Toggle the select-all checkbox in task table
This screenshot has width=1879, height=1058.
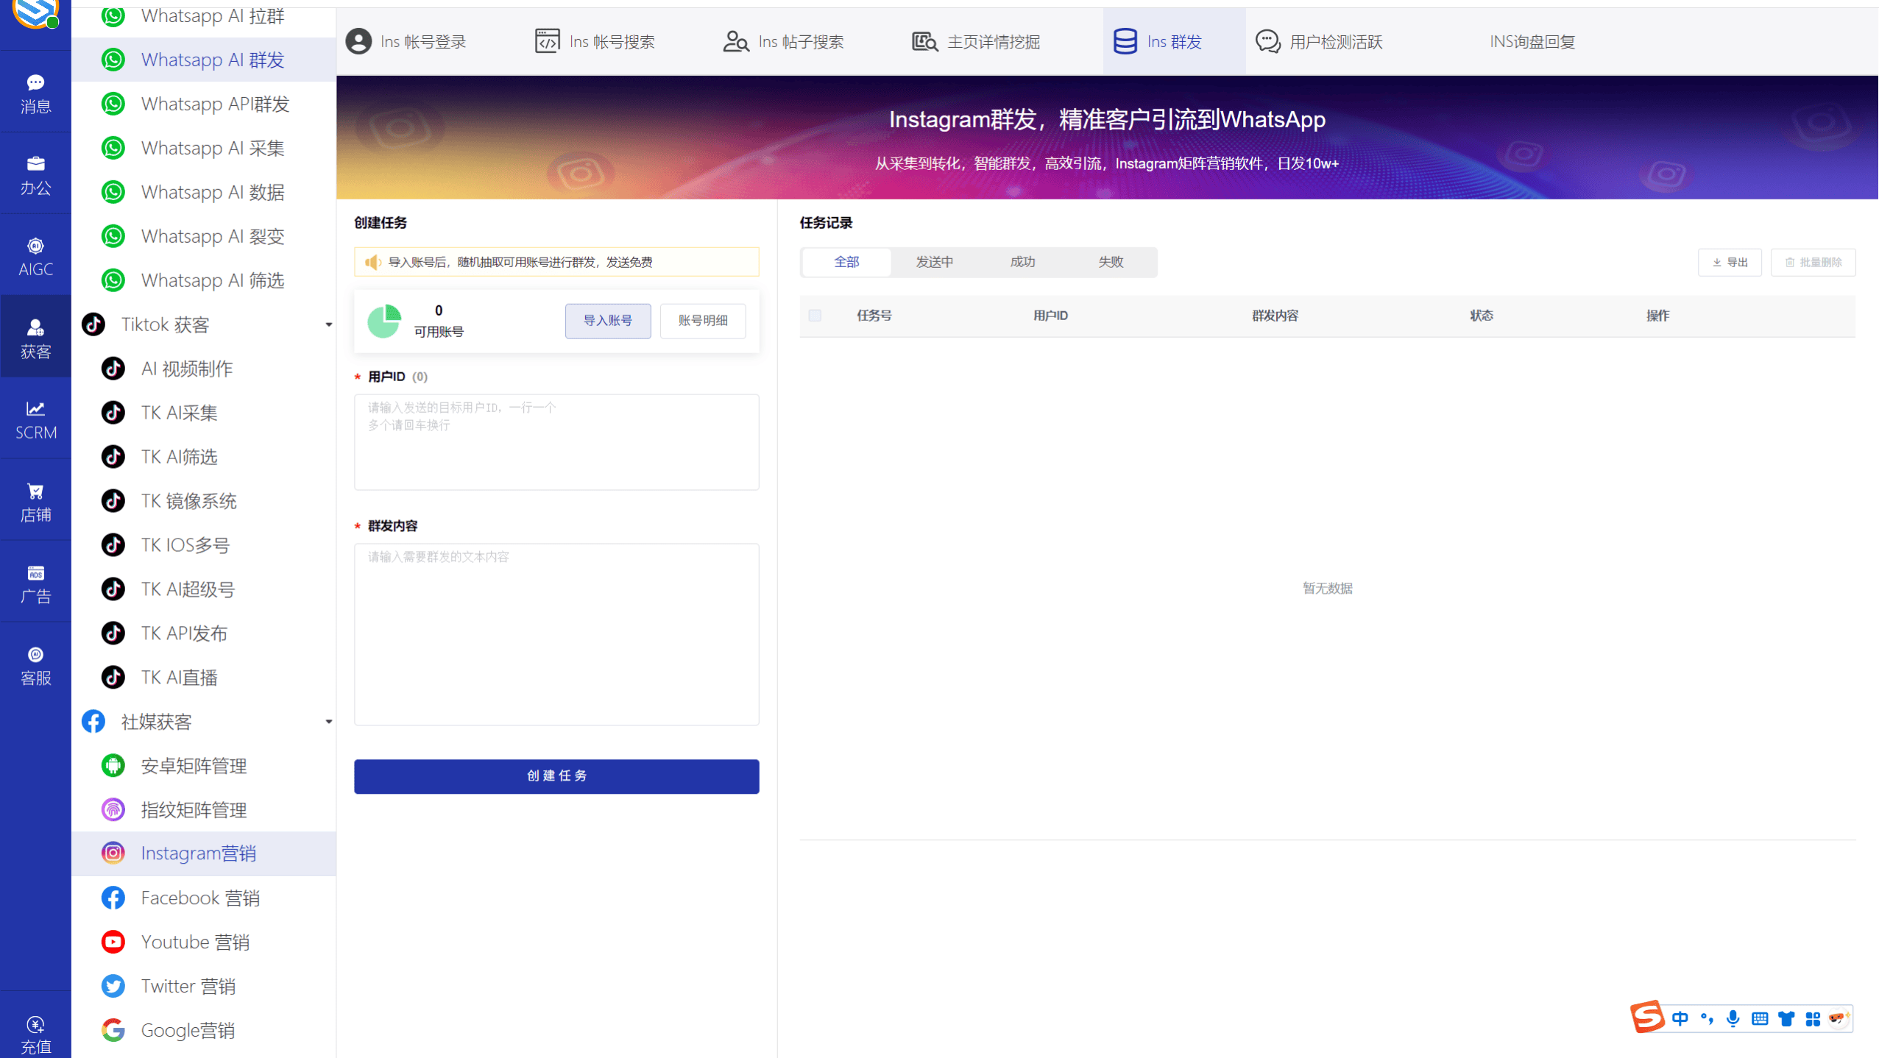tap(815, 315)
